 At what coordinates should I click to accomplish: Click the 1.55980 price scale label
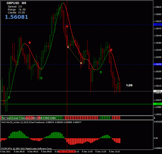click(158, 107)
